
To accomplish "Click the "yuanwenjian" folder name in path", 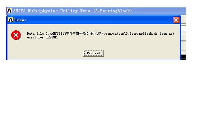I will coord(114,34).
